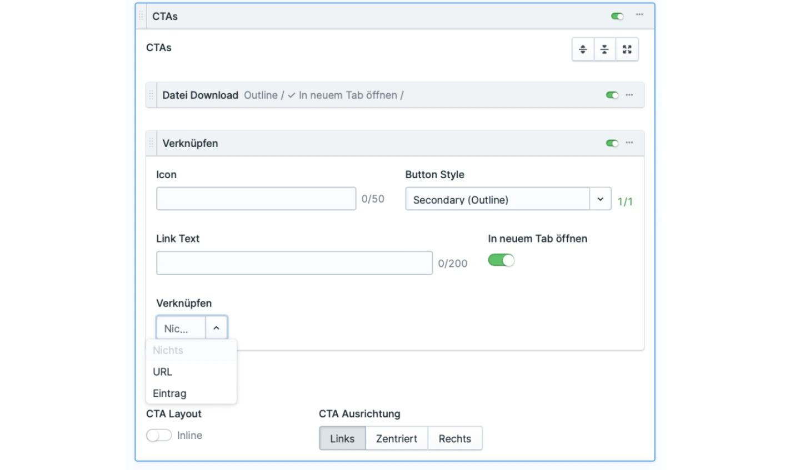Screen dimensions: 800x470
Task: Set CTA Ausrichtung to Rechts
Action: tap(454, 438)
